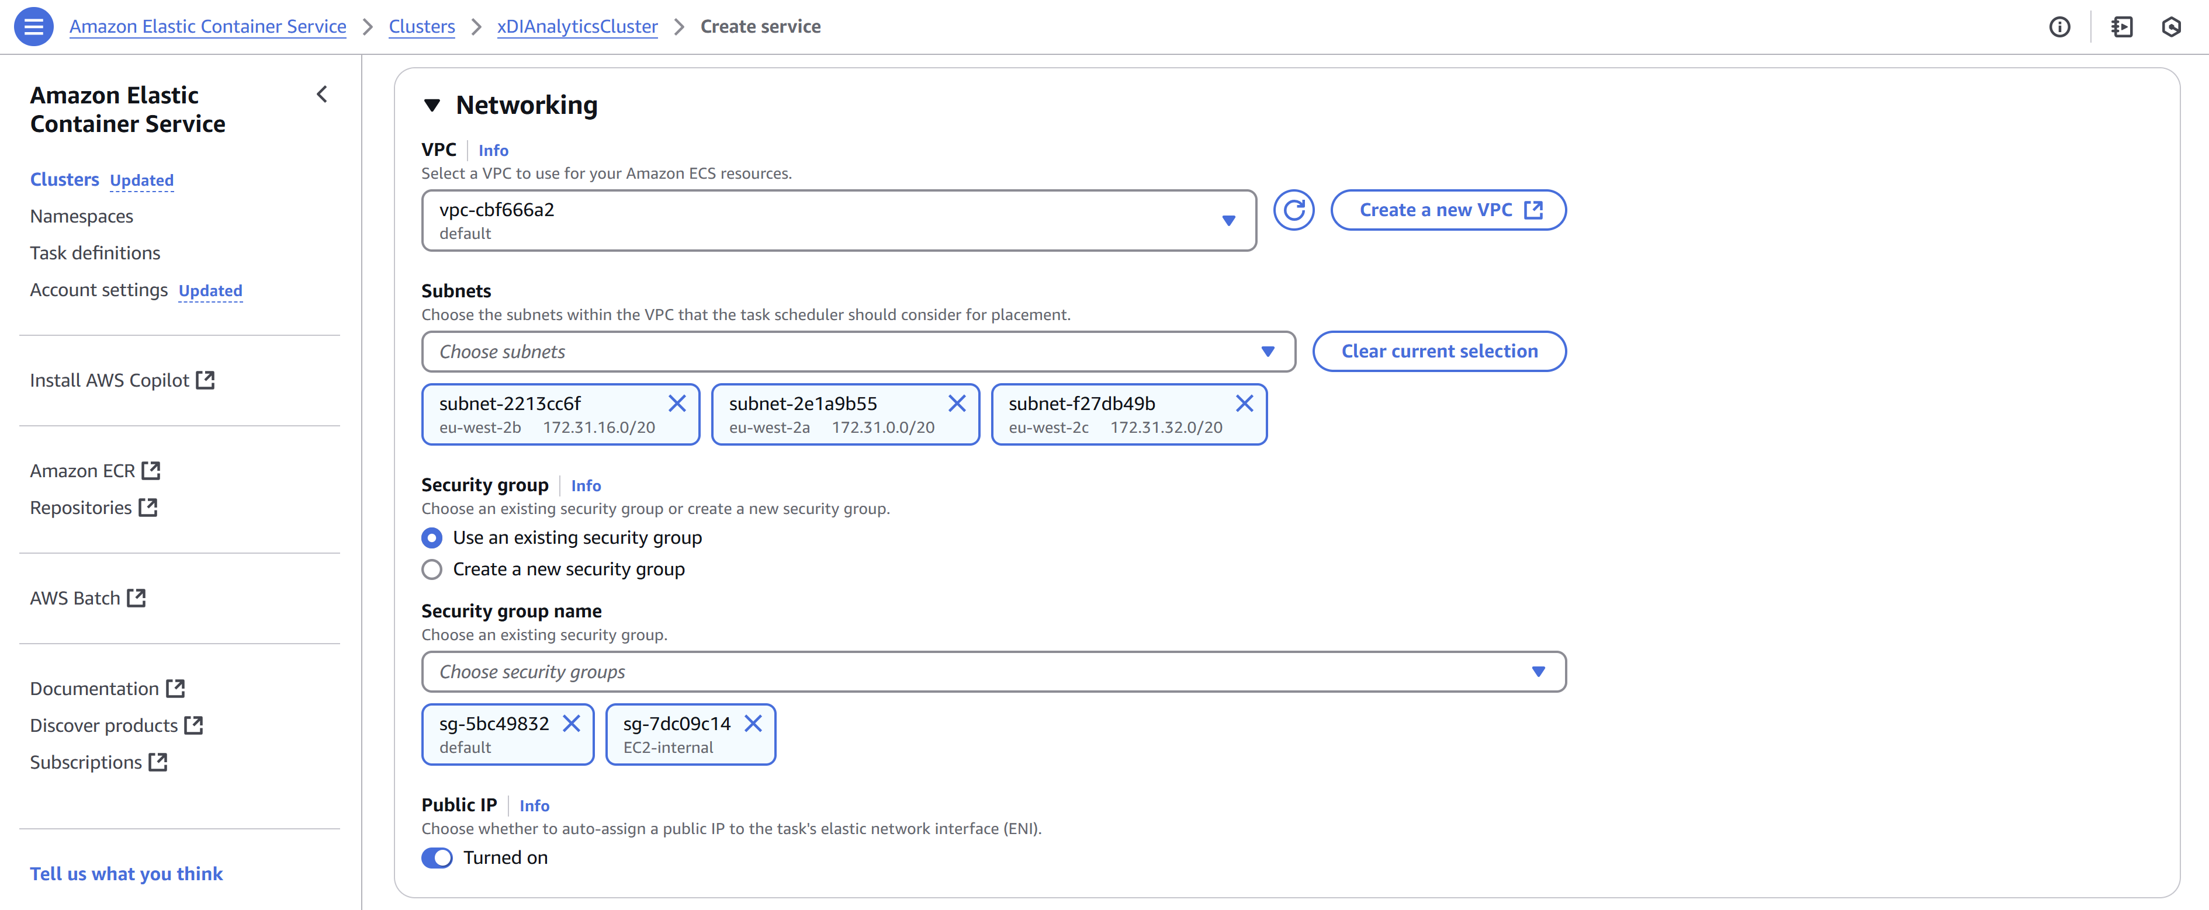Select Create a new security group
2209x910 pixels.
point(432,570)
